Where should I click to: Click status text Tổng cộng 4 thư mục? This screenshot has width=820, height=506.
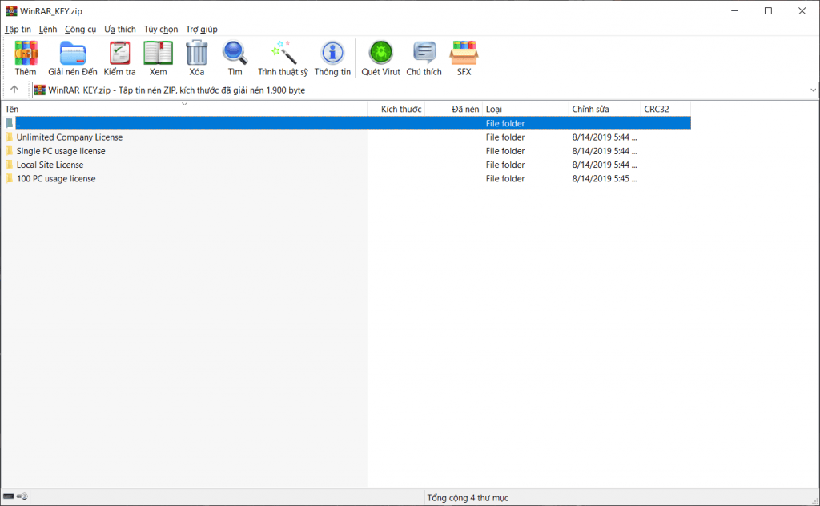coord(468,498)
